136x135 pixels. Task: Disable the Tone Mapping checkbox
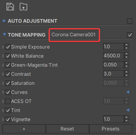coord(130,35)
